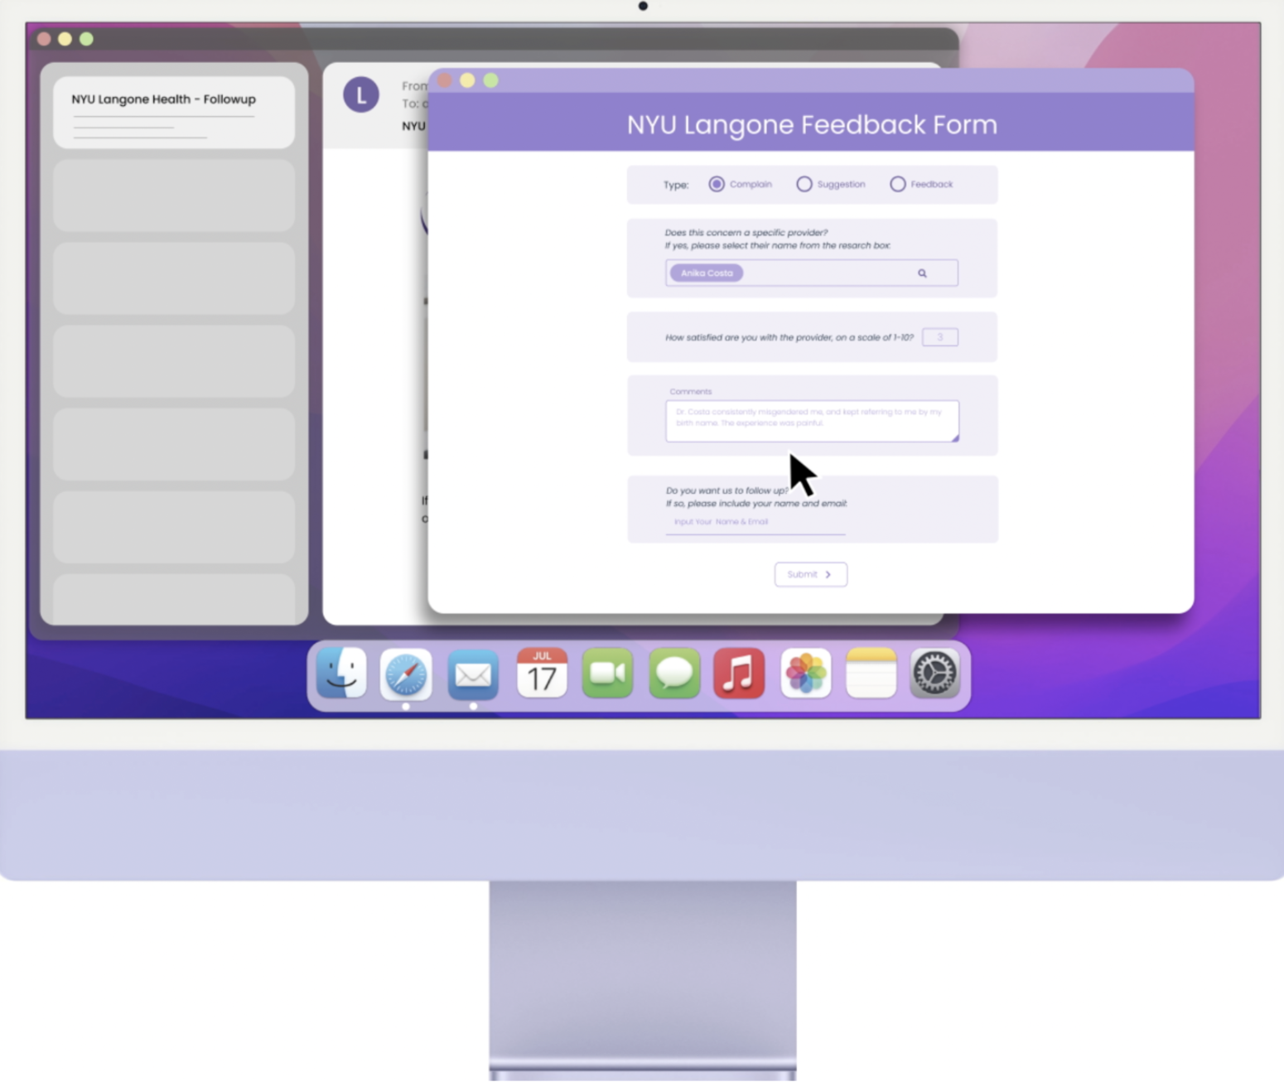Launch FaceTime from the dock

607,673
